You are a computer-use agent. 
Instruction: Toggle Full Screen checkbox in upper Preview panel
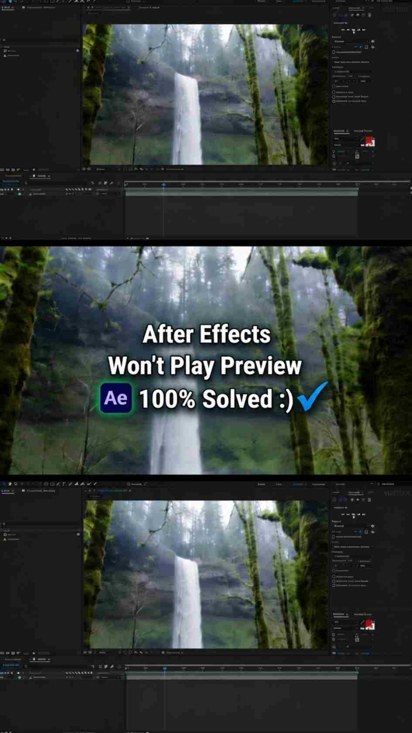tap(334, 86)
